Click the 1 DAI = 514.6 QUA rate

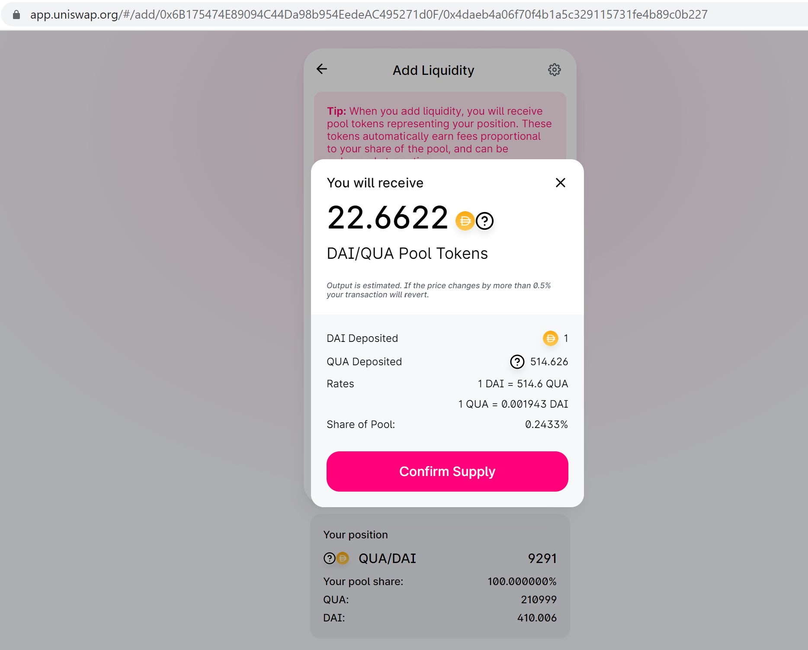[523, 384]
